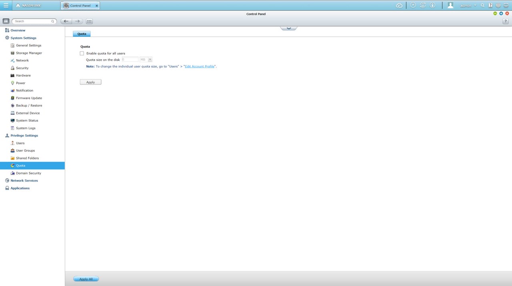This screenshot has width=512, height=286.
Task: Go back with the left arrow
Action: point(66,21)
